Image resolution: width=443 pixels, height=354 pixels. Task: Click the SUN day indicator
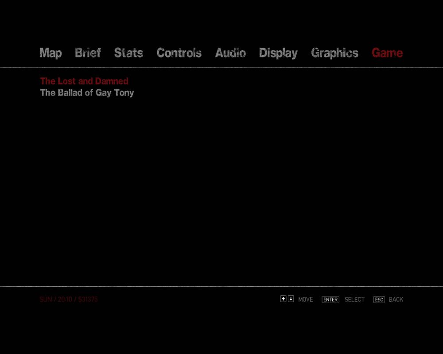[46, 300]
